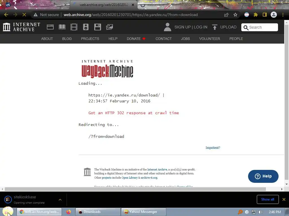This screenshot has height=216, width=289.
Task: Open the Not secure site info warning
Action: (x=47, y=15)
